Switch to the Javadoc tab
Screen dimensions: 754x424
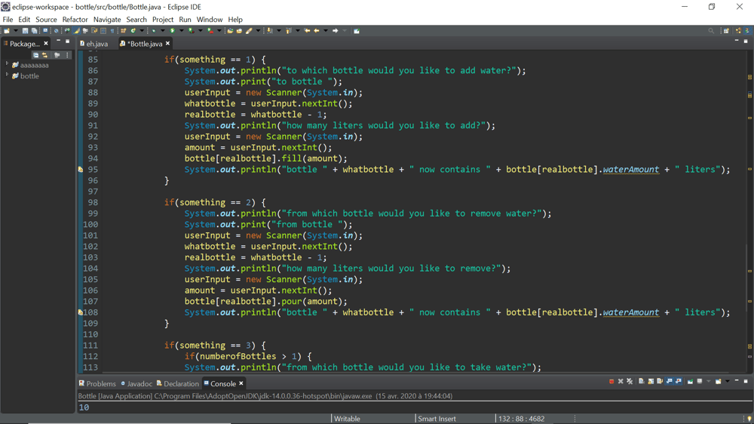[x=136, y=383]
